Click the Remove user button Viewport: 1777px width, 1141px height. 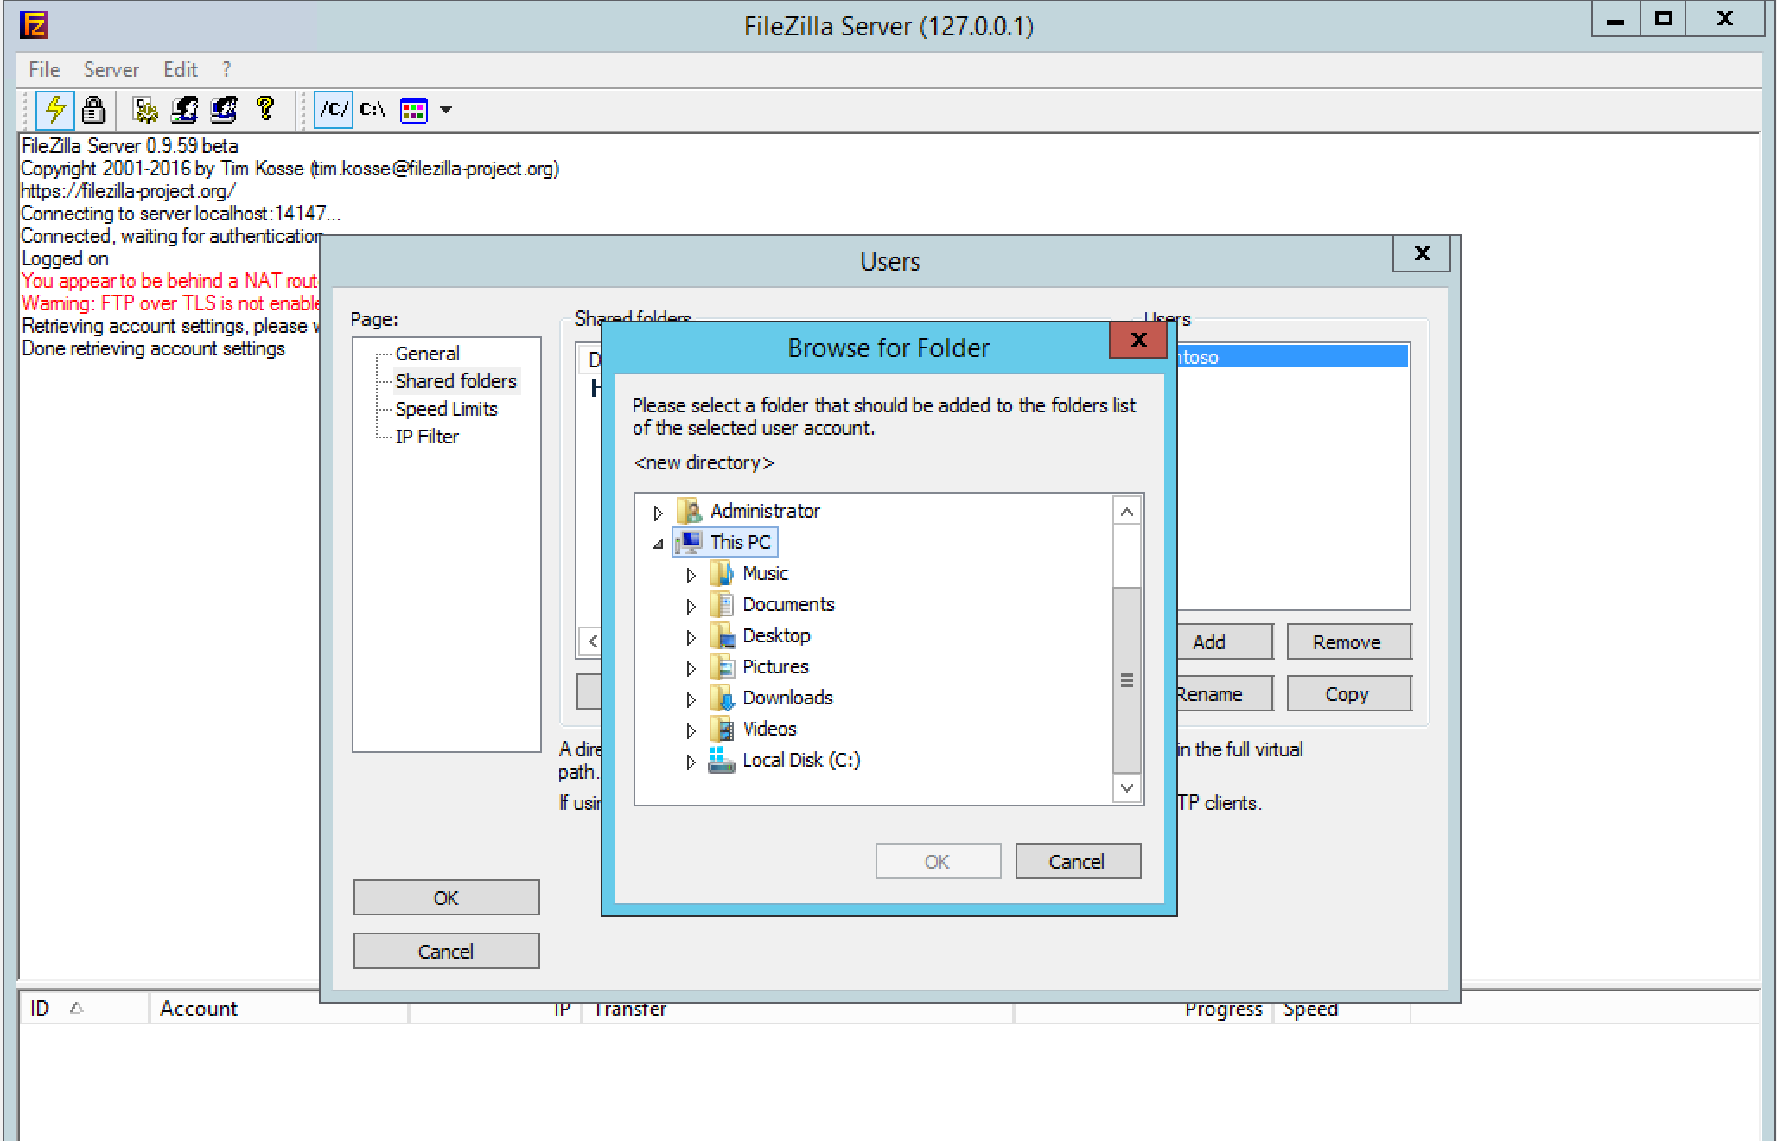point(1347,642)
